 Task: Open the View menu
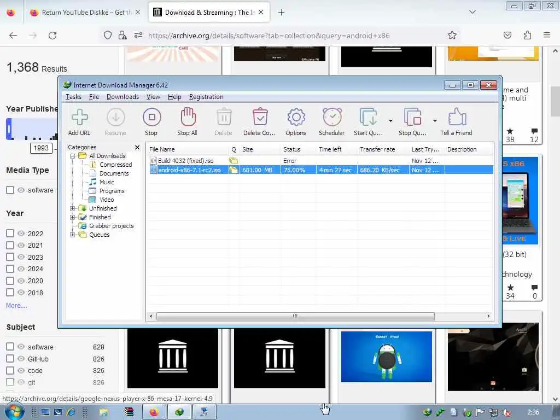point(153,97)
